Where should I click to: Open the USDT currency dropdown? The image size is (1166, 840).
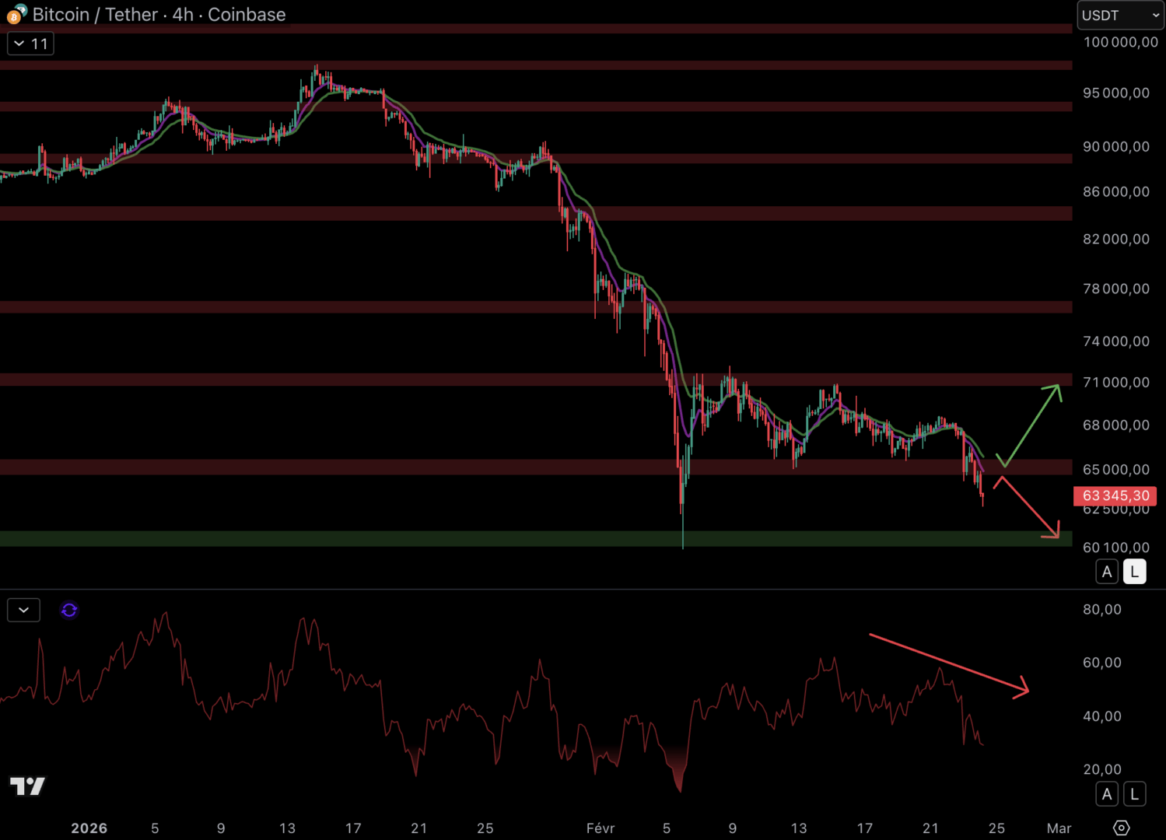click(x=1119, y=15)
